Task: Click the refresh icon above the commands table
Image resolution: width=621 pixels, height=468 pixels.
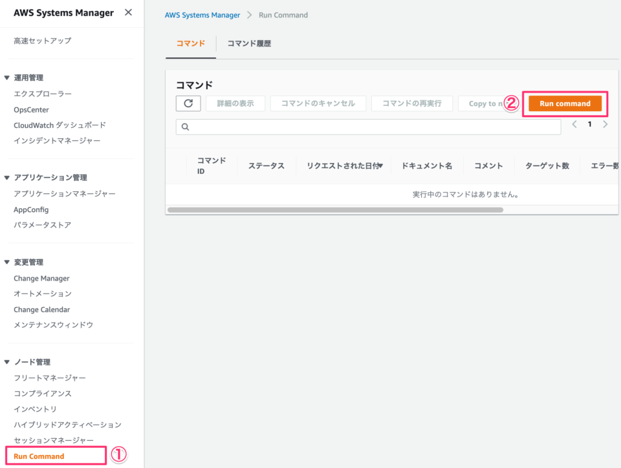Action: point(188,103)
